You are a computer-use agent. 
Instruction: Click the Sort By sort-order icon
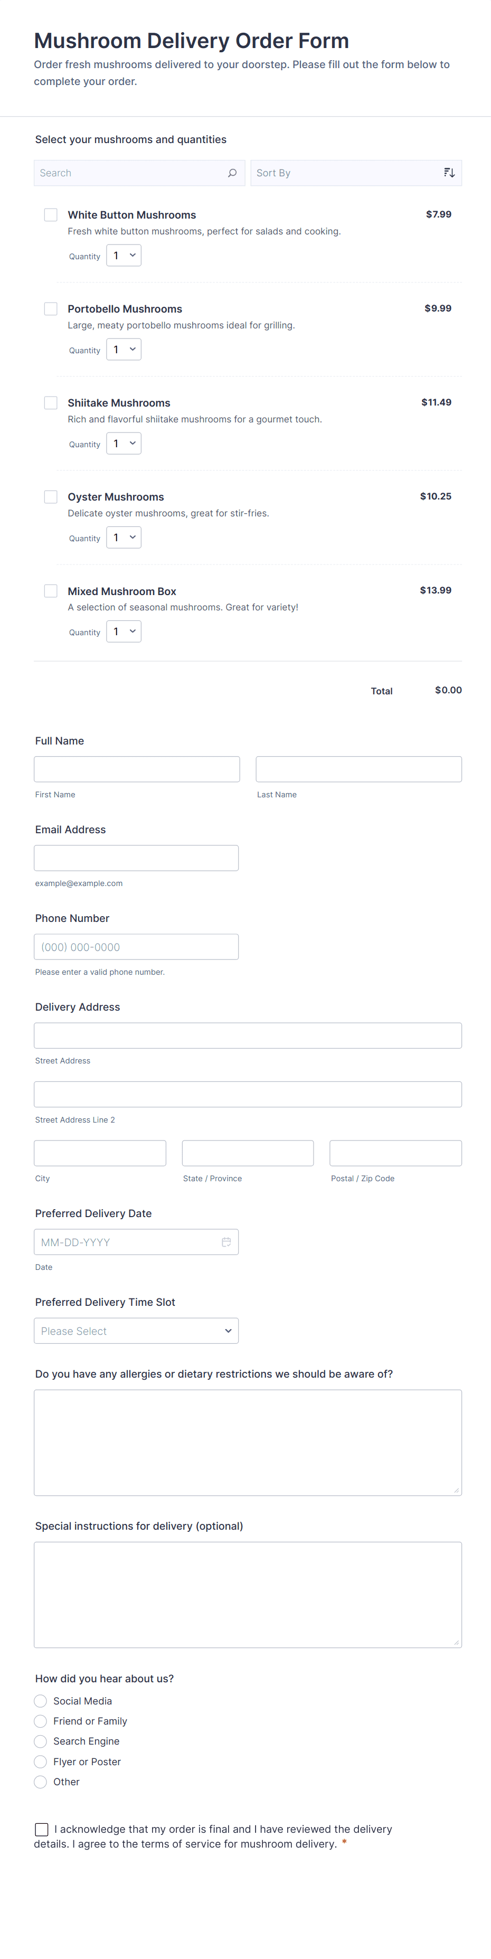click(x=449, y=173)
